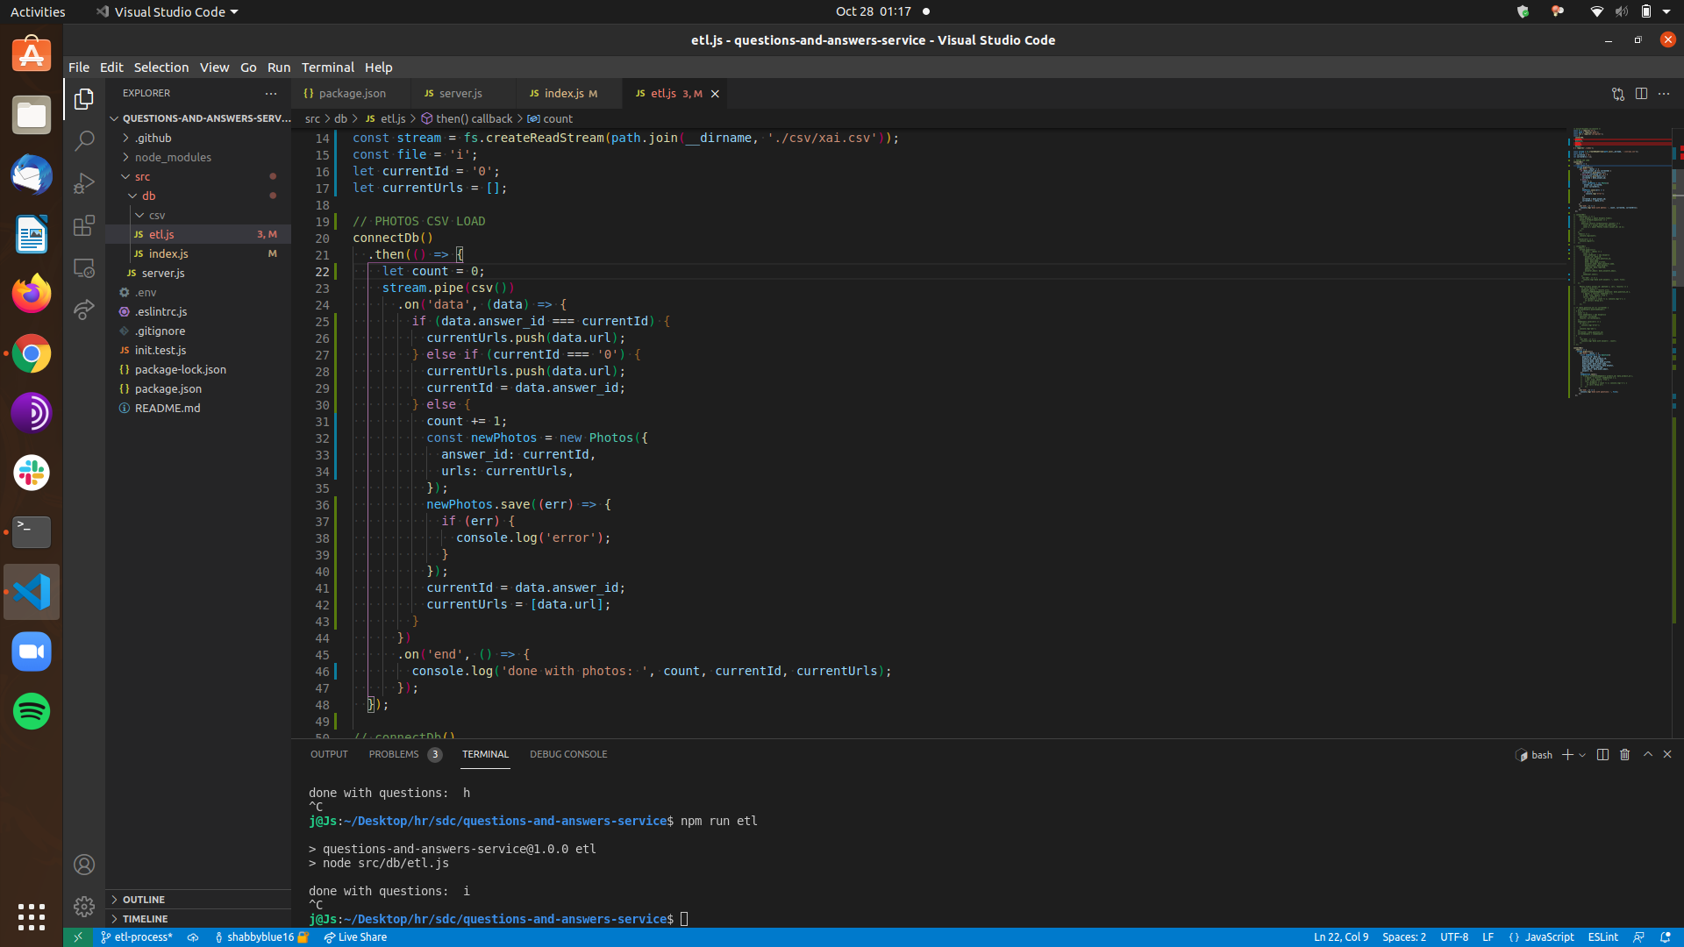Open the Terminal menu
This screenshot has height=947, width=1684.
328,68
